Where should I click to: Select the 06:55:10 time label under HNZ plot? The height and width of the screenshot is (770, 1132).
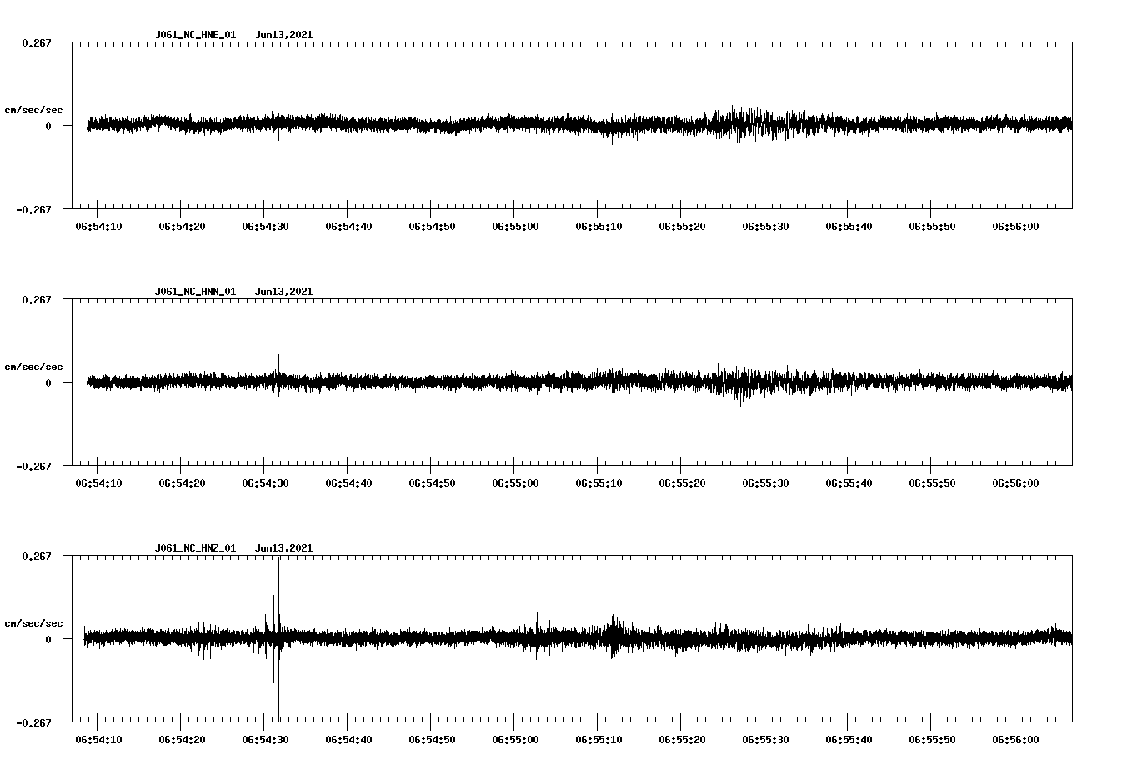[599, 739]
